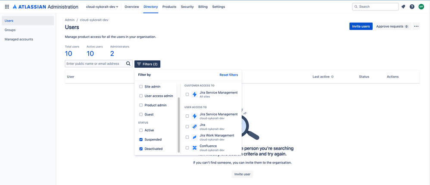Collapse the Filters (2) dropdown
The height and width of the screenshot is (185, 430).
pos(147,64)
